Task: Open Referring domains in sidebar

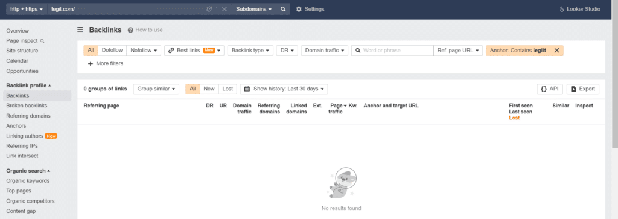Action: pyautogui.click(x=28, y=116)
